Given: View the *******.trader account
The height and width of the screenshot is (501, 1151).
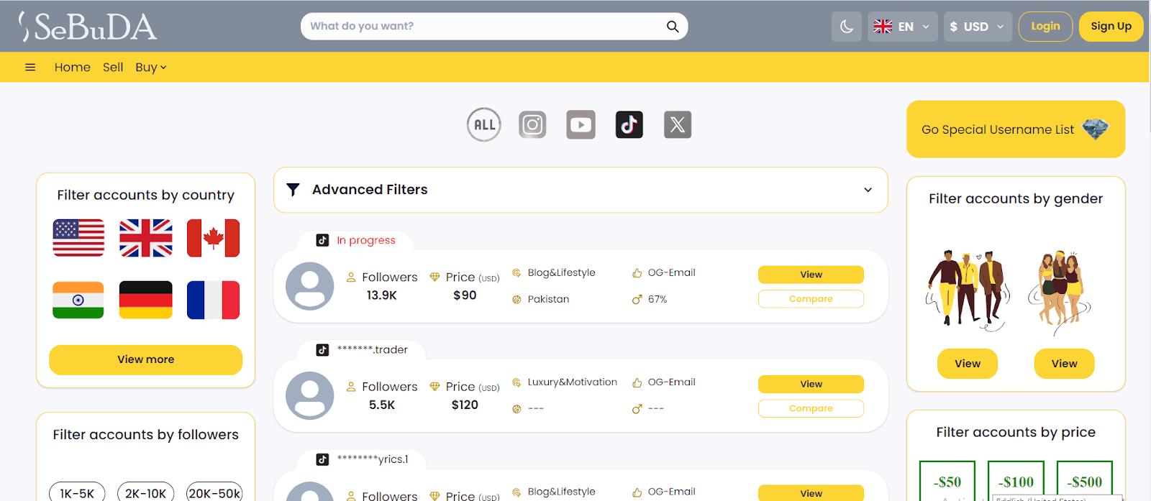Looking at the screenshot, I should pyautogui.click(x=811, y=384).
